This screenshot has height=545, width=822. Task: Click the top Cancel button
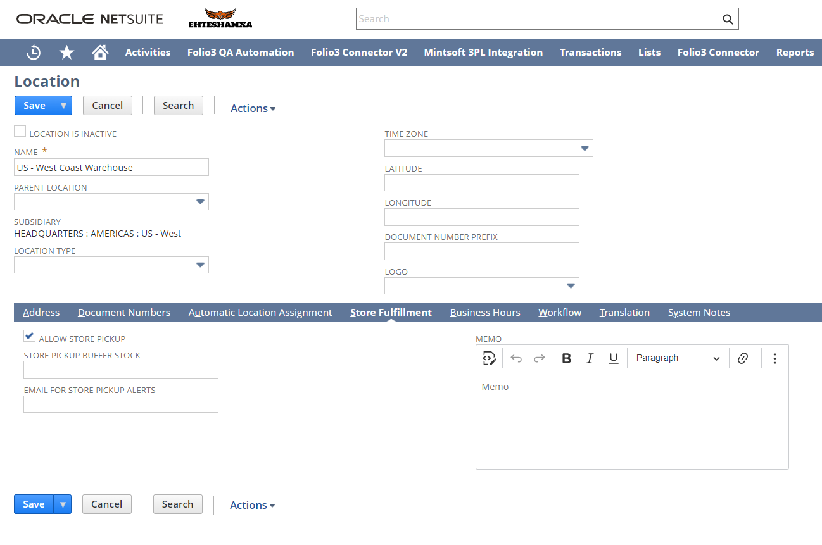click(108, 106)
